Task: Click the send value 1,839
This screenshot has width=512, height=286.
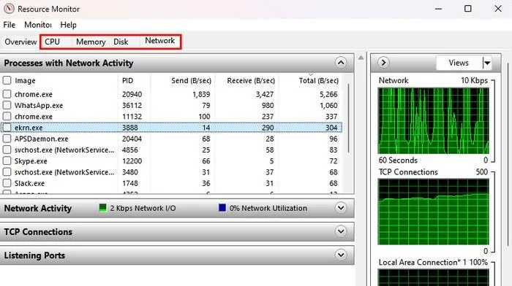Action: tap(201, 94)
